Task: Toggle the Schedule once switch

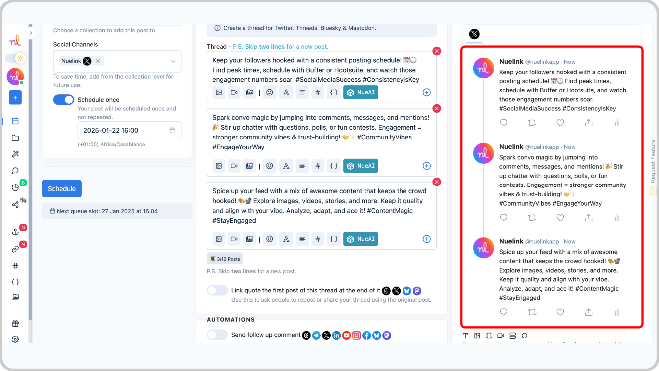Action: (x=63, y=100)
